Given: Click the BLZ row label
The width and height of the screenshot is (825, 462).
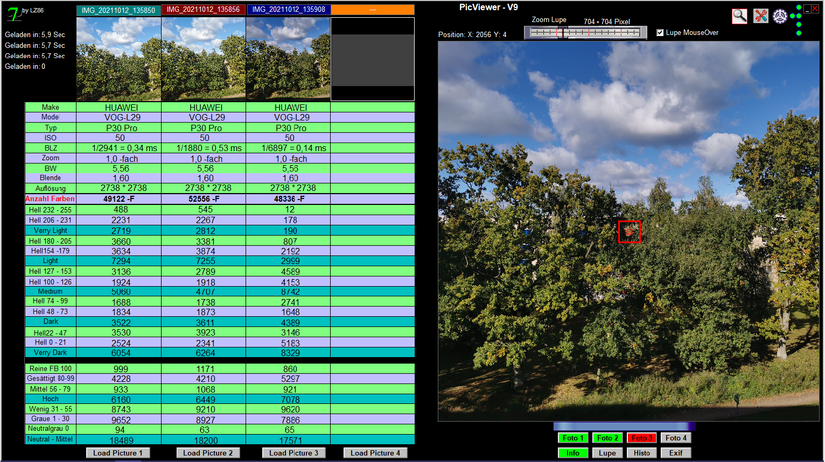Looking at the screenshot, I should (x=51, y=148).
